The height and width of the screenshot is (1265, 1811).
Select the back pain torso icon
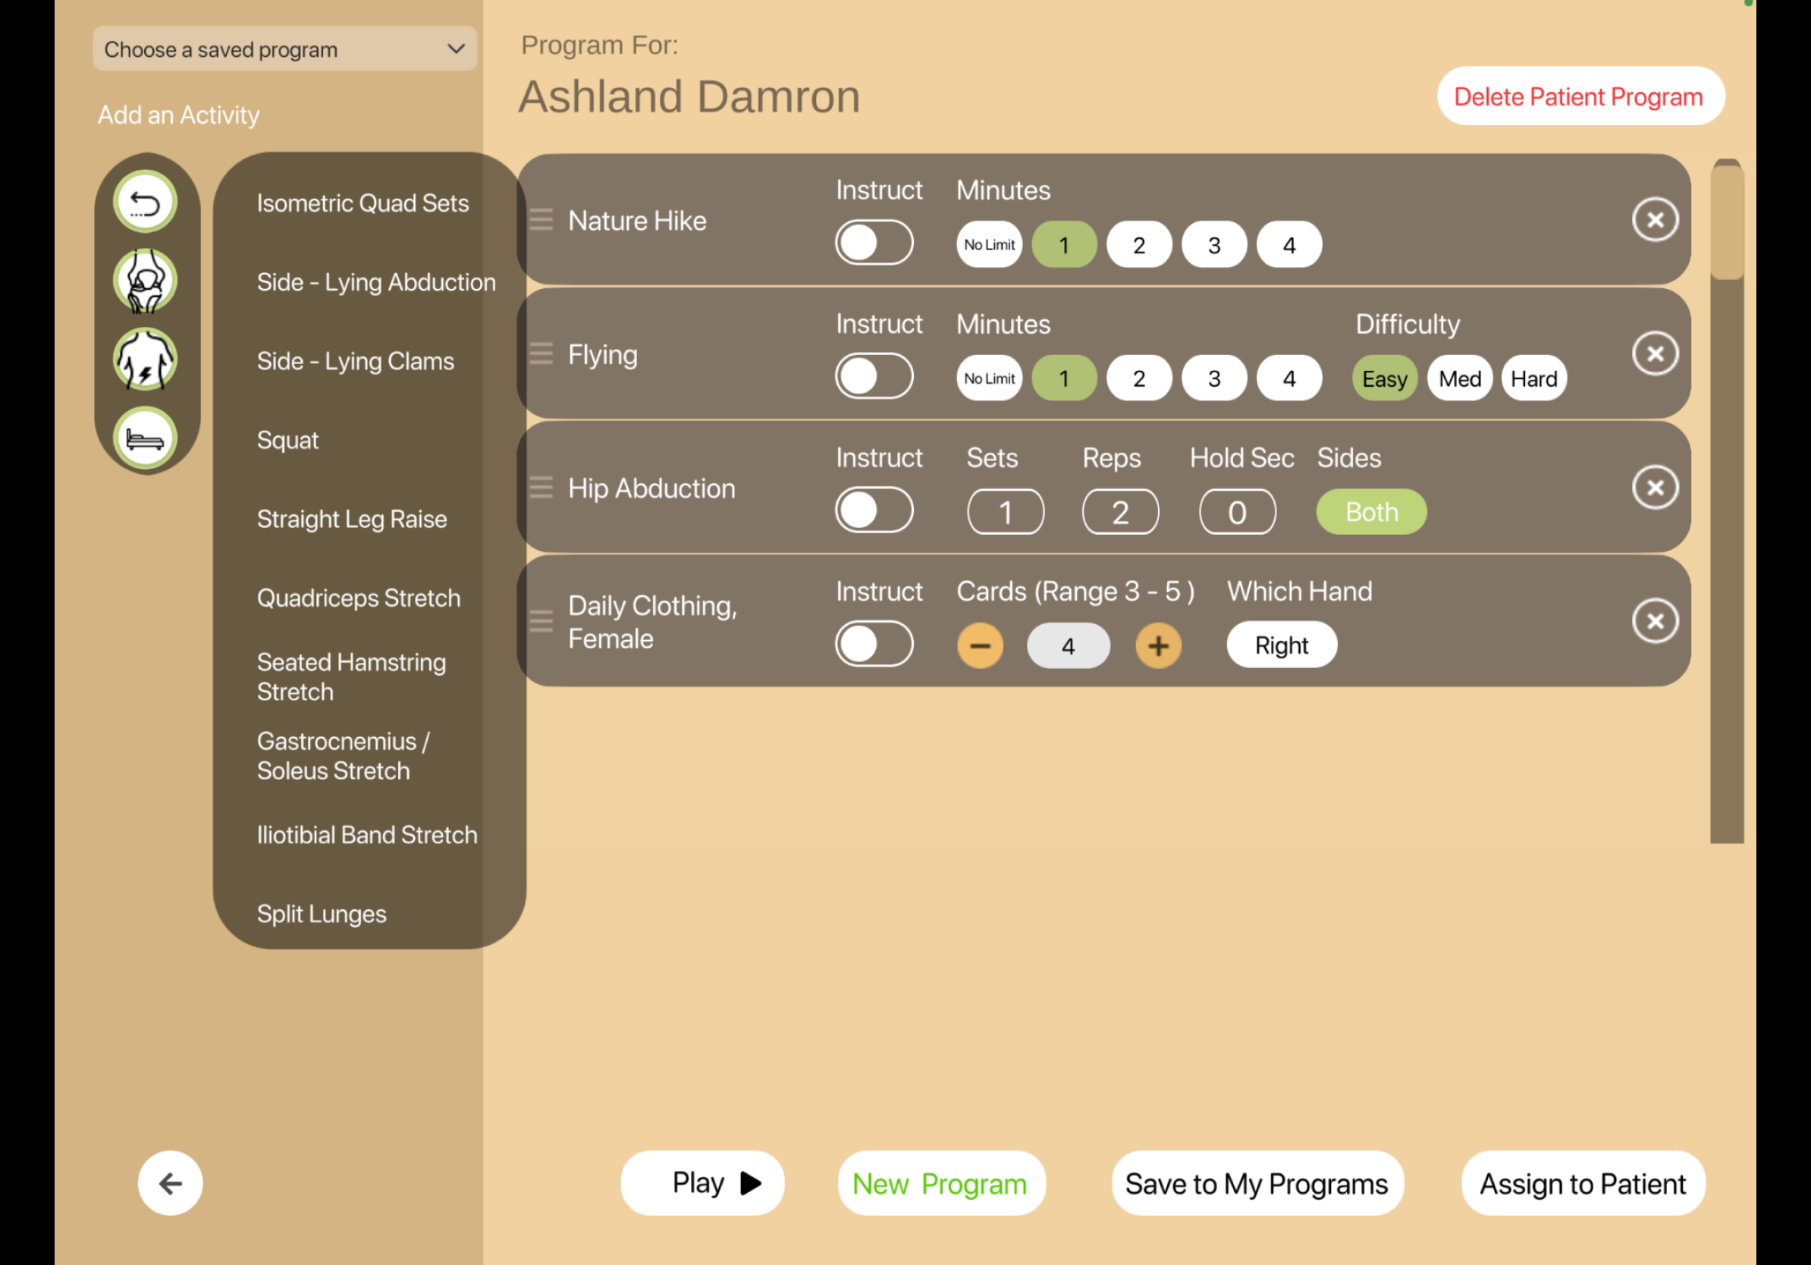pyautogui.click(x=145, y=359)
